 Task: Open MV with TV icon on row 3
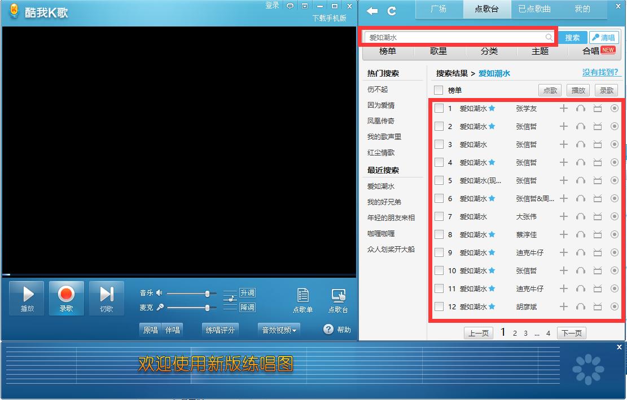pyautogui.click(x=597, y=144)
